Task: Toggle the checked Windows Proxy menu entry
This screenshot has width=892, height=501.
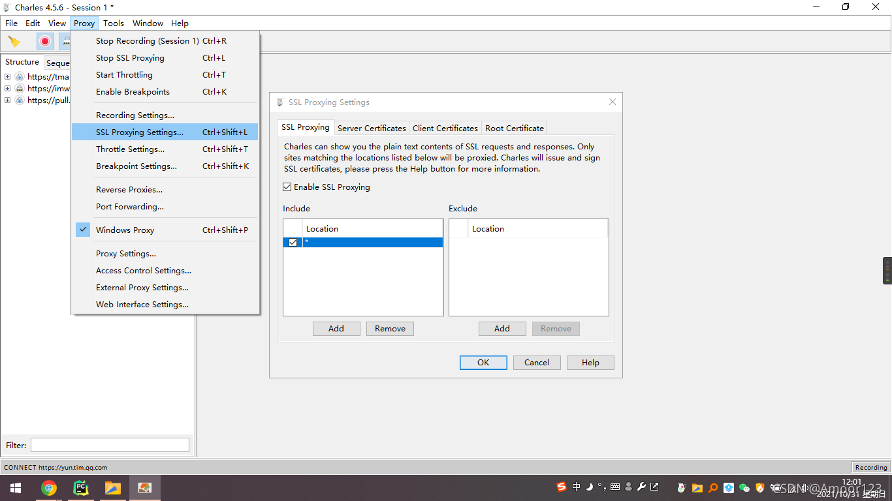Action: (x=165, y=230)
